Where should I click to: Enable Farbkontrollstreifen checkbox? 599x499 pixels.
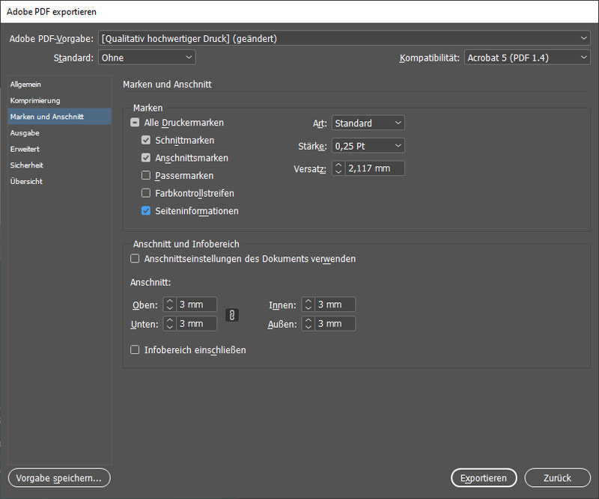[x=146, y=194]
